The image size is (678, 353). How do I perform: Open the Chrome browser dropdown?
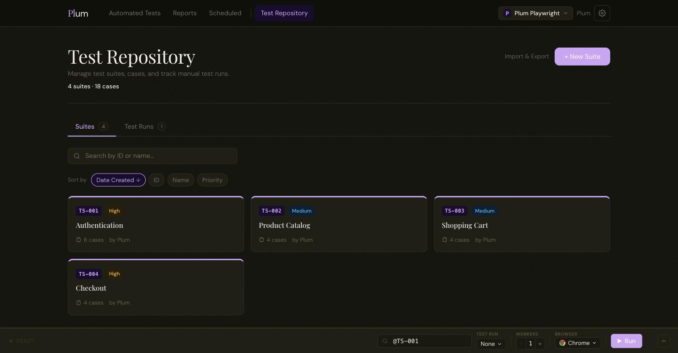point(578,343)
